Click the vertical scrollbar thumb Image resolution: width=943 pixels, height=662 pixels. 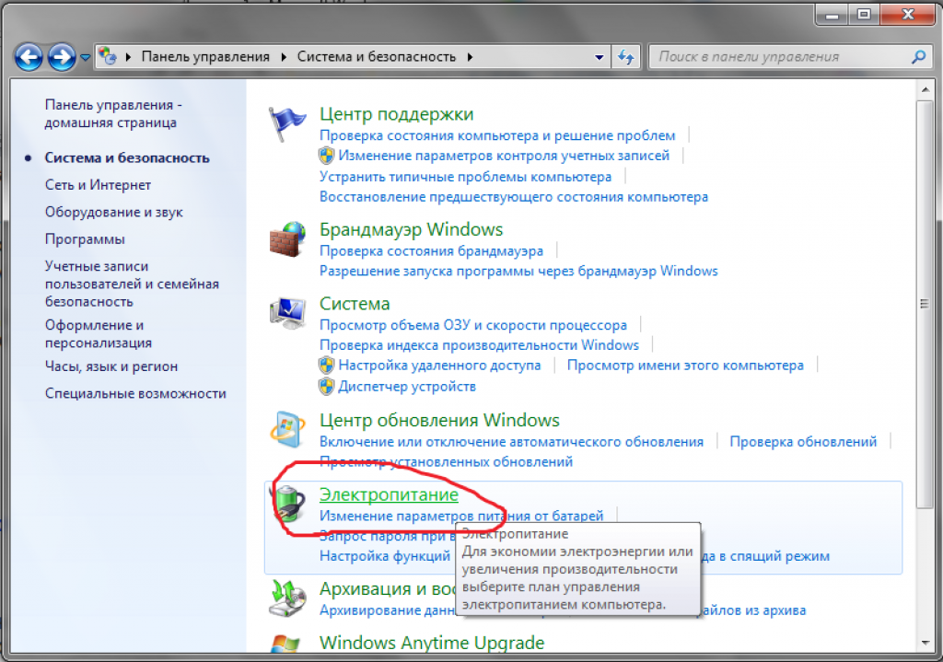[925, 305]
